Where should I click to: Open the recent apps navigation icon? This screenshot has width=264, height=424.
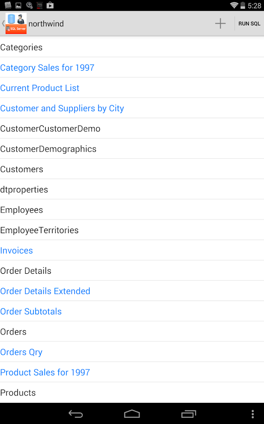pyautogui.click(x=188, y=414)
